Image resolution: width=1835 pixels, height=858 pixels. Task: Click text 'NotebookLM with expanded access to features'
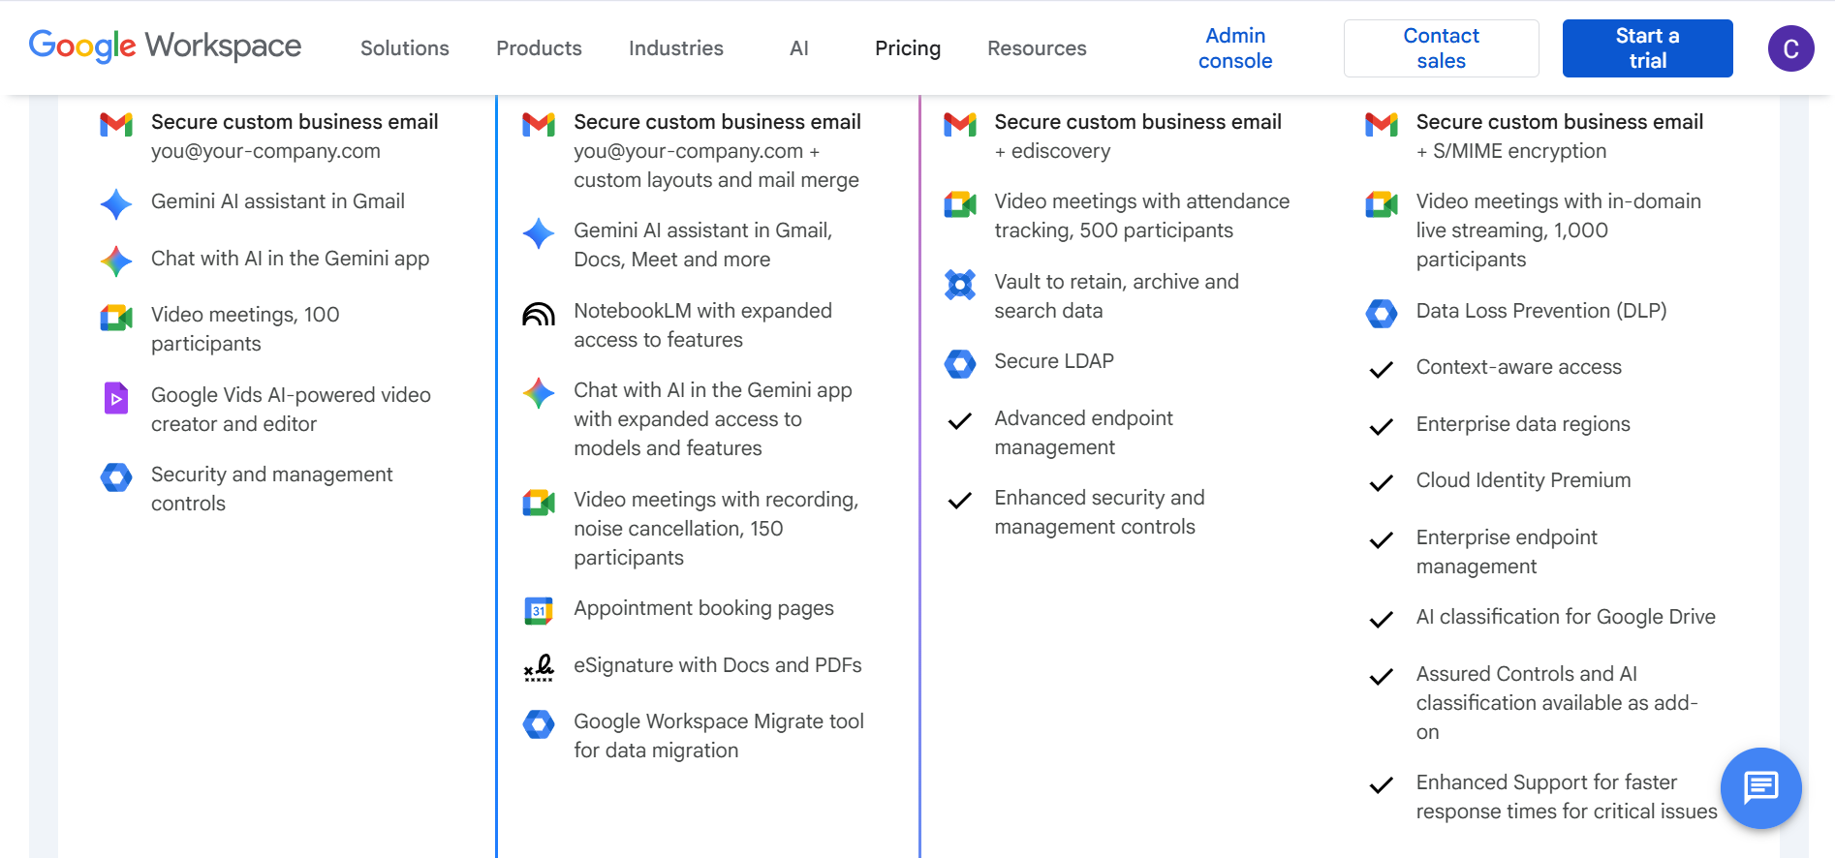coord(702,325)
